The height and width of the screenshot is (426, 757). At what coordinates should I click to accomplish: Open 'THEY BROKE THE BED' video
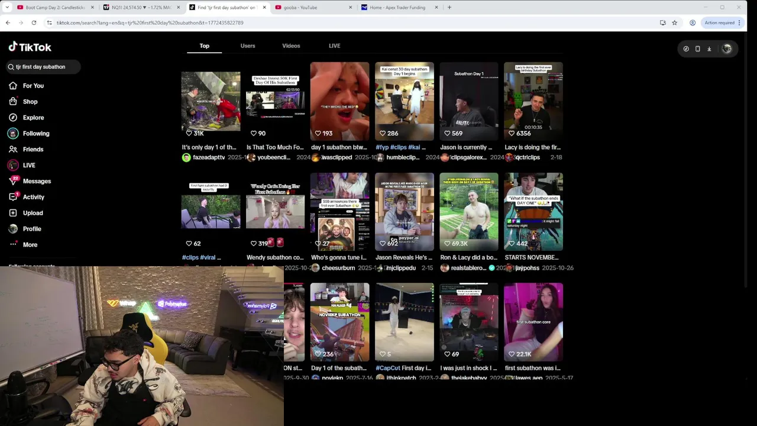tap(339, 101)
